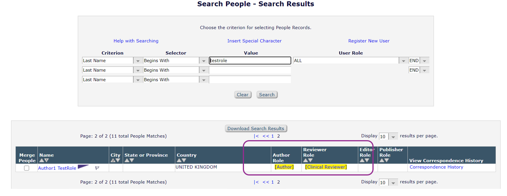Image resolution: width=507 pixels, height=196 pixels.
Task: Sort Country column descending arrow
Action: (184, 161)
